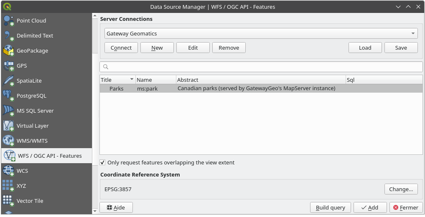Choose the GeoPackage icon in sidebar
Viewport: 425px width, 217px height.
pos(9,51)
